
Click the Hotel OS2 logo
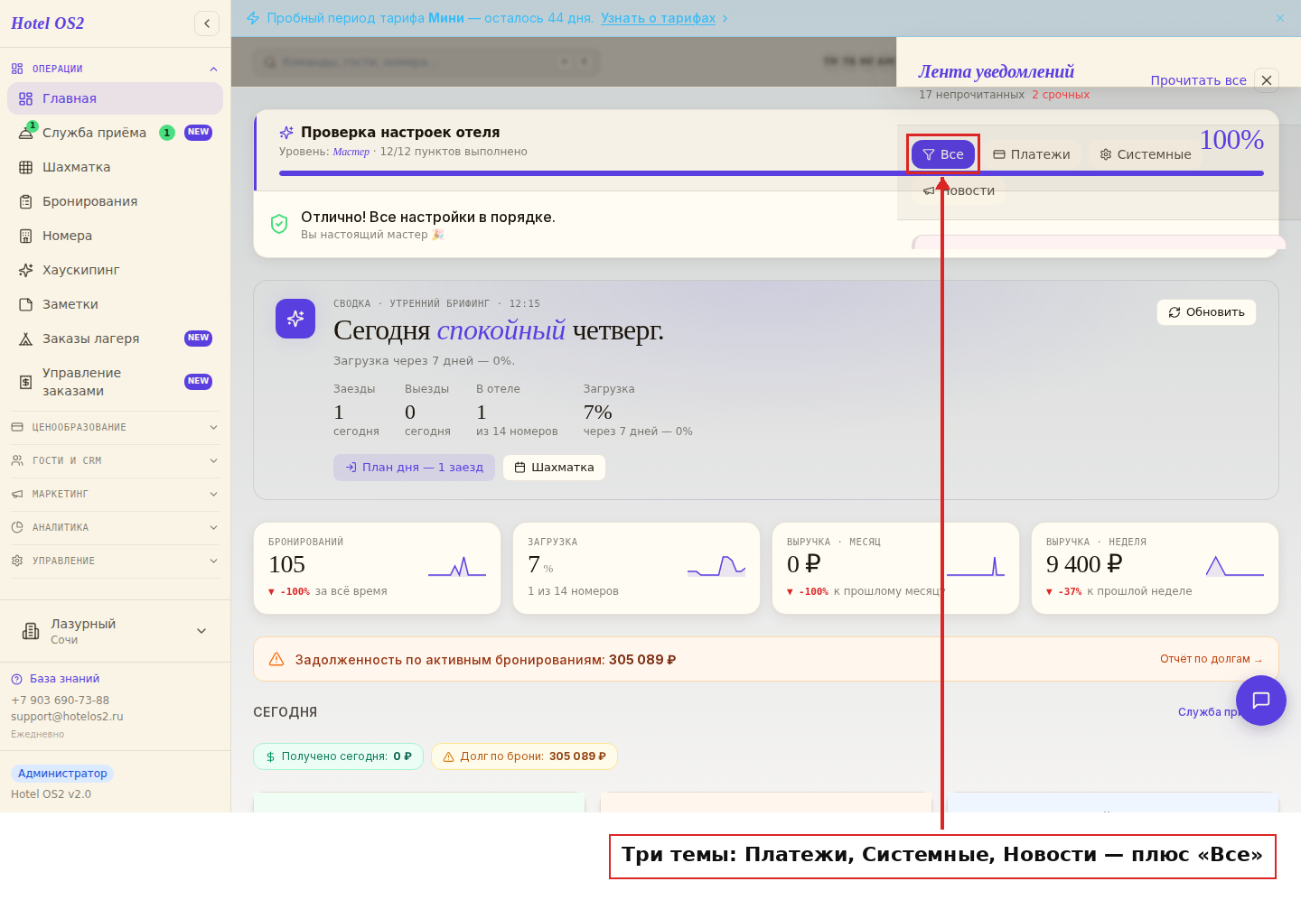pyautogui.click(x=47, y=23)
